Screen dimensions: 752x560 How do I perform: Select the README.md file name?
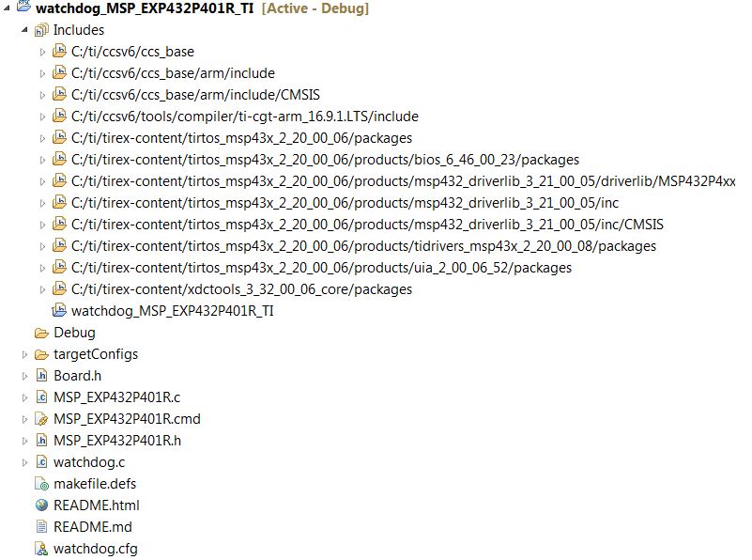(x=93, y=527)
